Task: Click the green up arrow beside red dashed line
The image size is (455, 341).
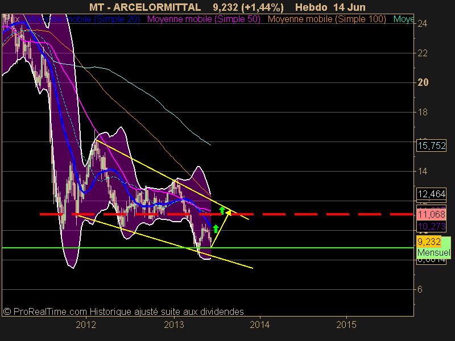Action: 222,210
